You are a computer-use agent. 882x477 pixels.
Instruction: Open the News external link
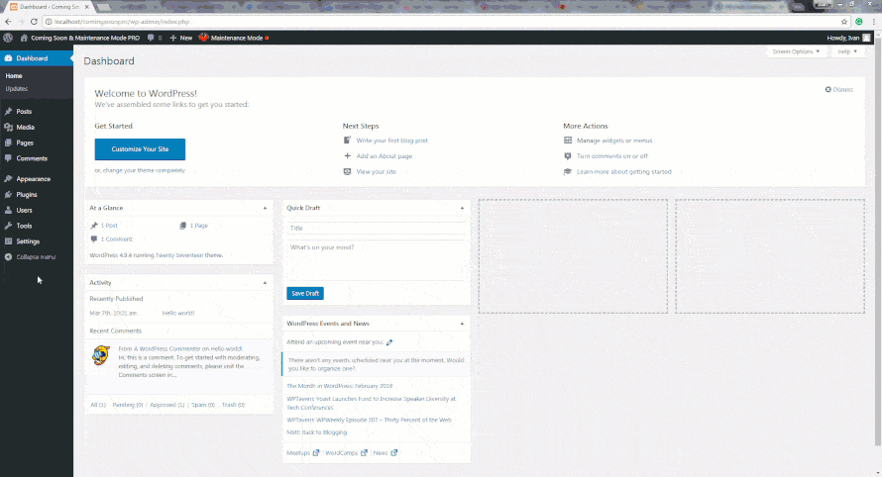click(386, 453)
